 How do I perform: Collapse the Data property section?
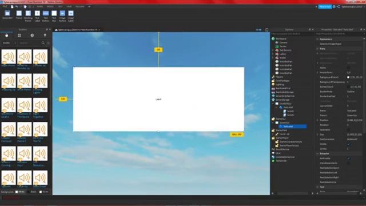click(317, 49)
